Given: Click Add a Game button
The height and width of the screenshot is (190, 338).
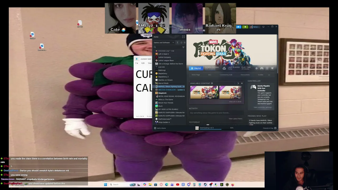Looking at the screenshot, I should point(160,128).
